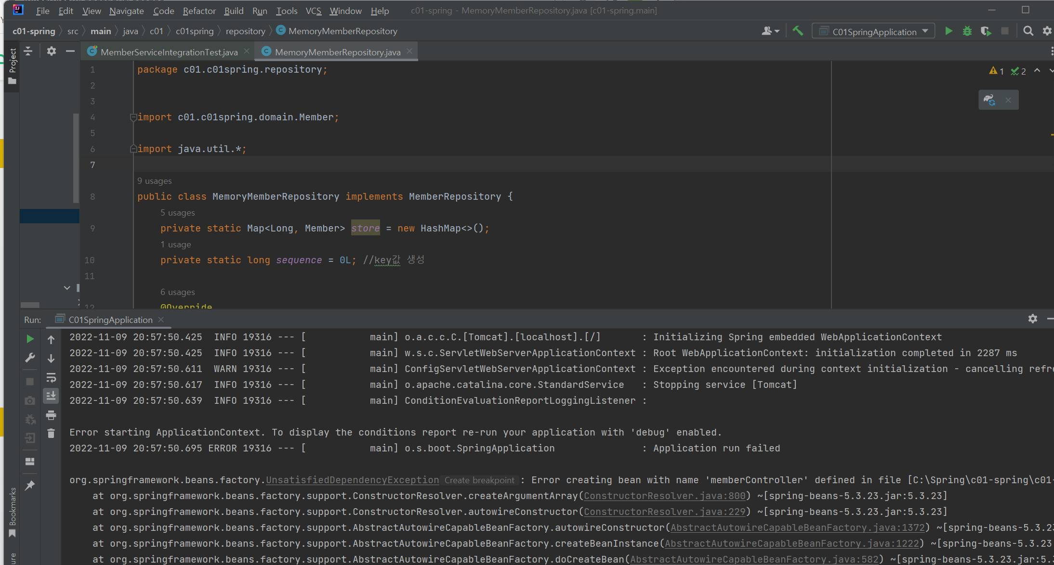Dump threads using the camera icon
The image size is (1054, 565).
30,400
